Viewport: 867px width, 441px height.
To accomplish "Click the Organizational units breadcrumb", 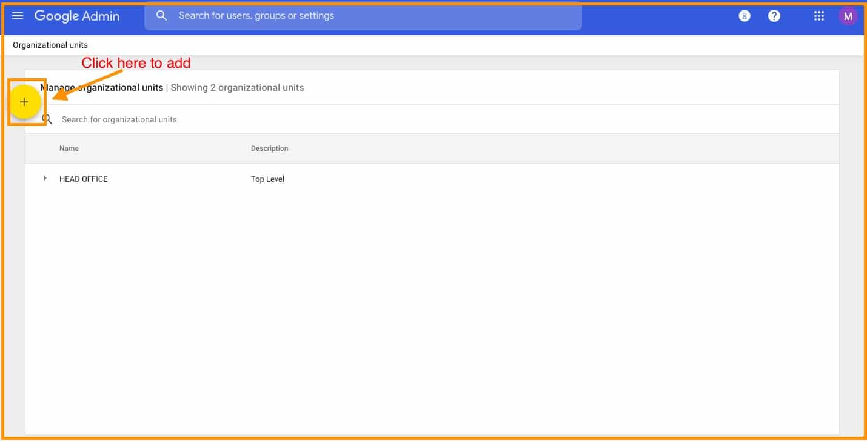I will click(50, 45).
